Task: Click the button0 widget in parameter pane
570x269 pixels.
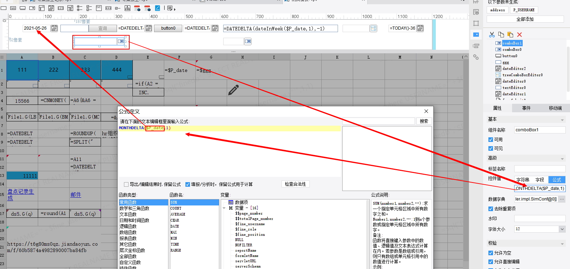Action: [168, 28]
